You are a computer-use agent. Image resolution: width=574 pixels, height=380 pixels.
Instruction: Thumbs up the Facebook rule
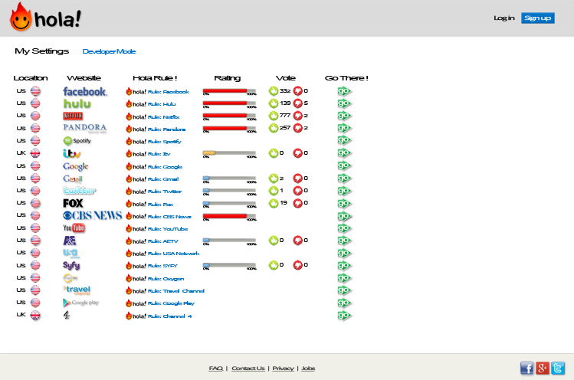pos(273,91)
